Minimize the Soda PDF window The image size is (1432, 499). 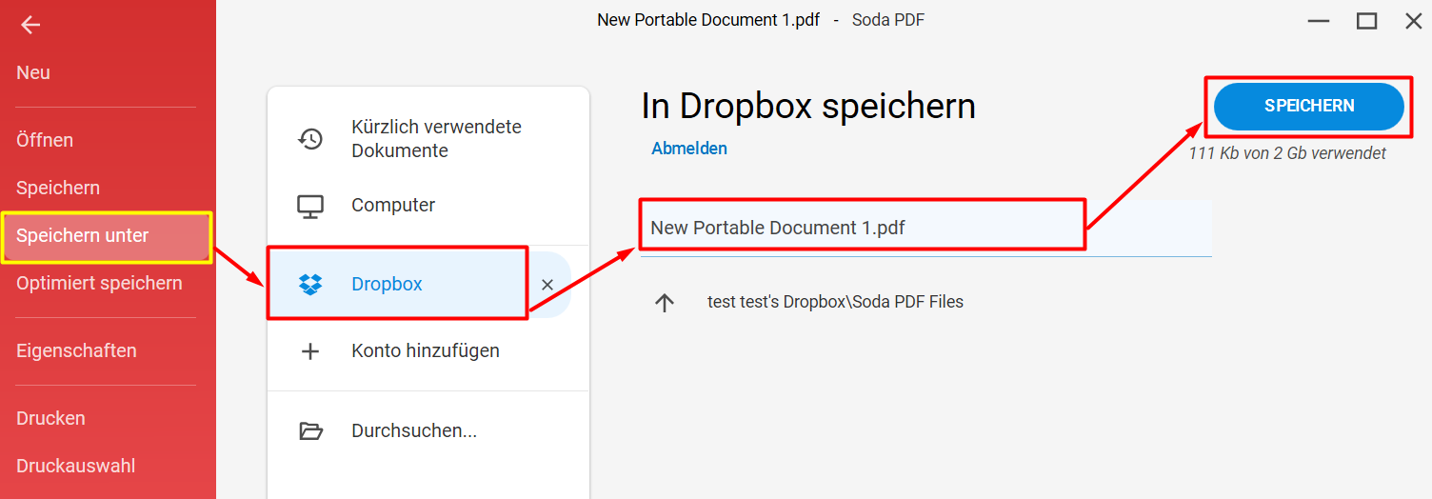[1319, 21]
